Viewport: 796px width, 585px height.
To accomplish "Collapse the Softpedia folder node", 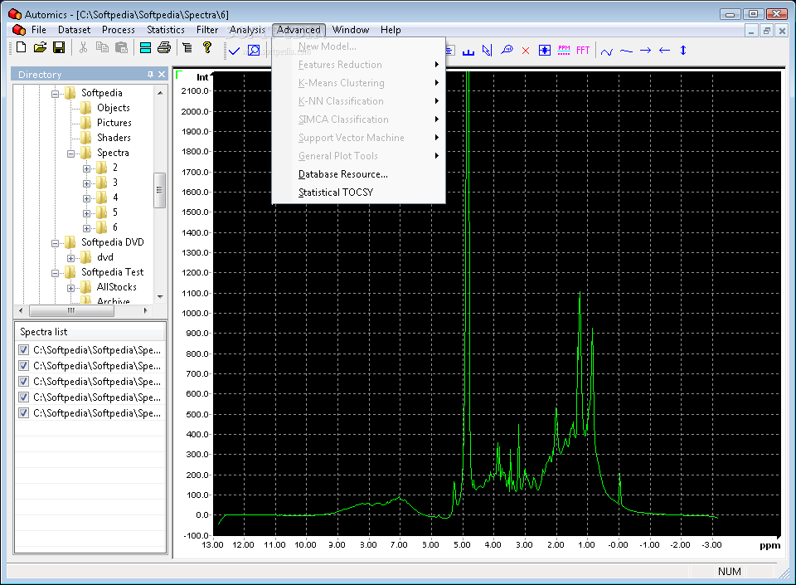I will pos(56,94).
